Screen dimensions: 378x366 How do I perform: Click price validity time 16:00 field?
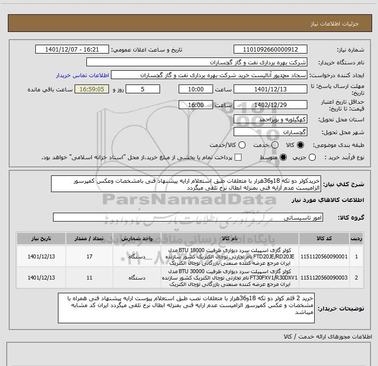[196, 105]
